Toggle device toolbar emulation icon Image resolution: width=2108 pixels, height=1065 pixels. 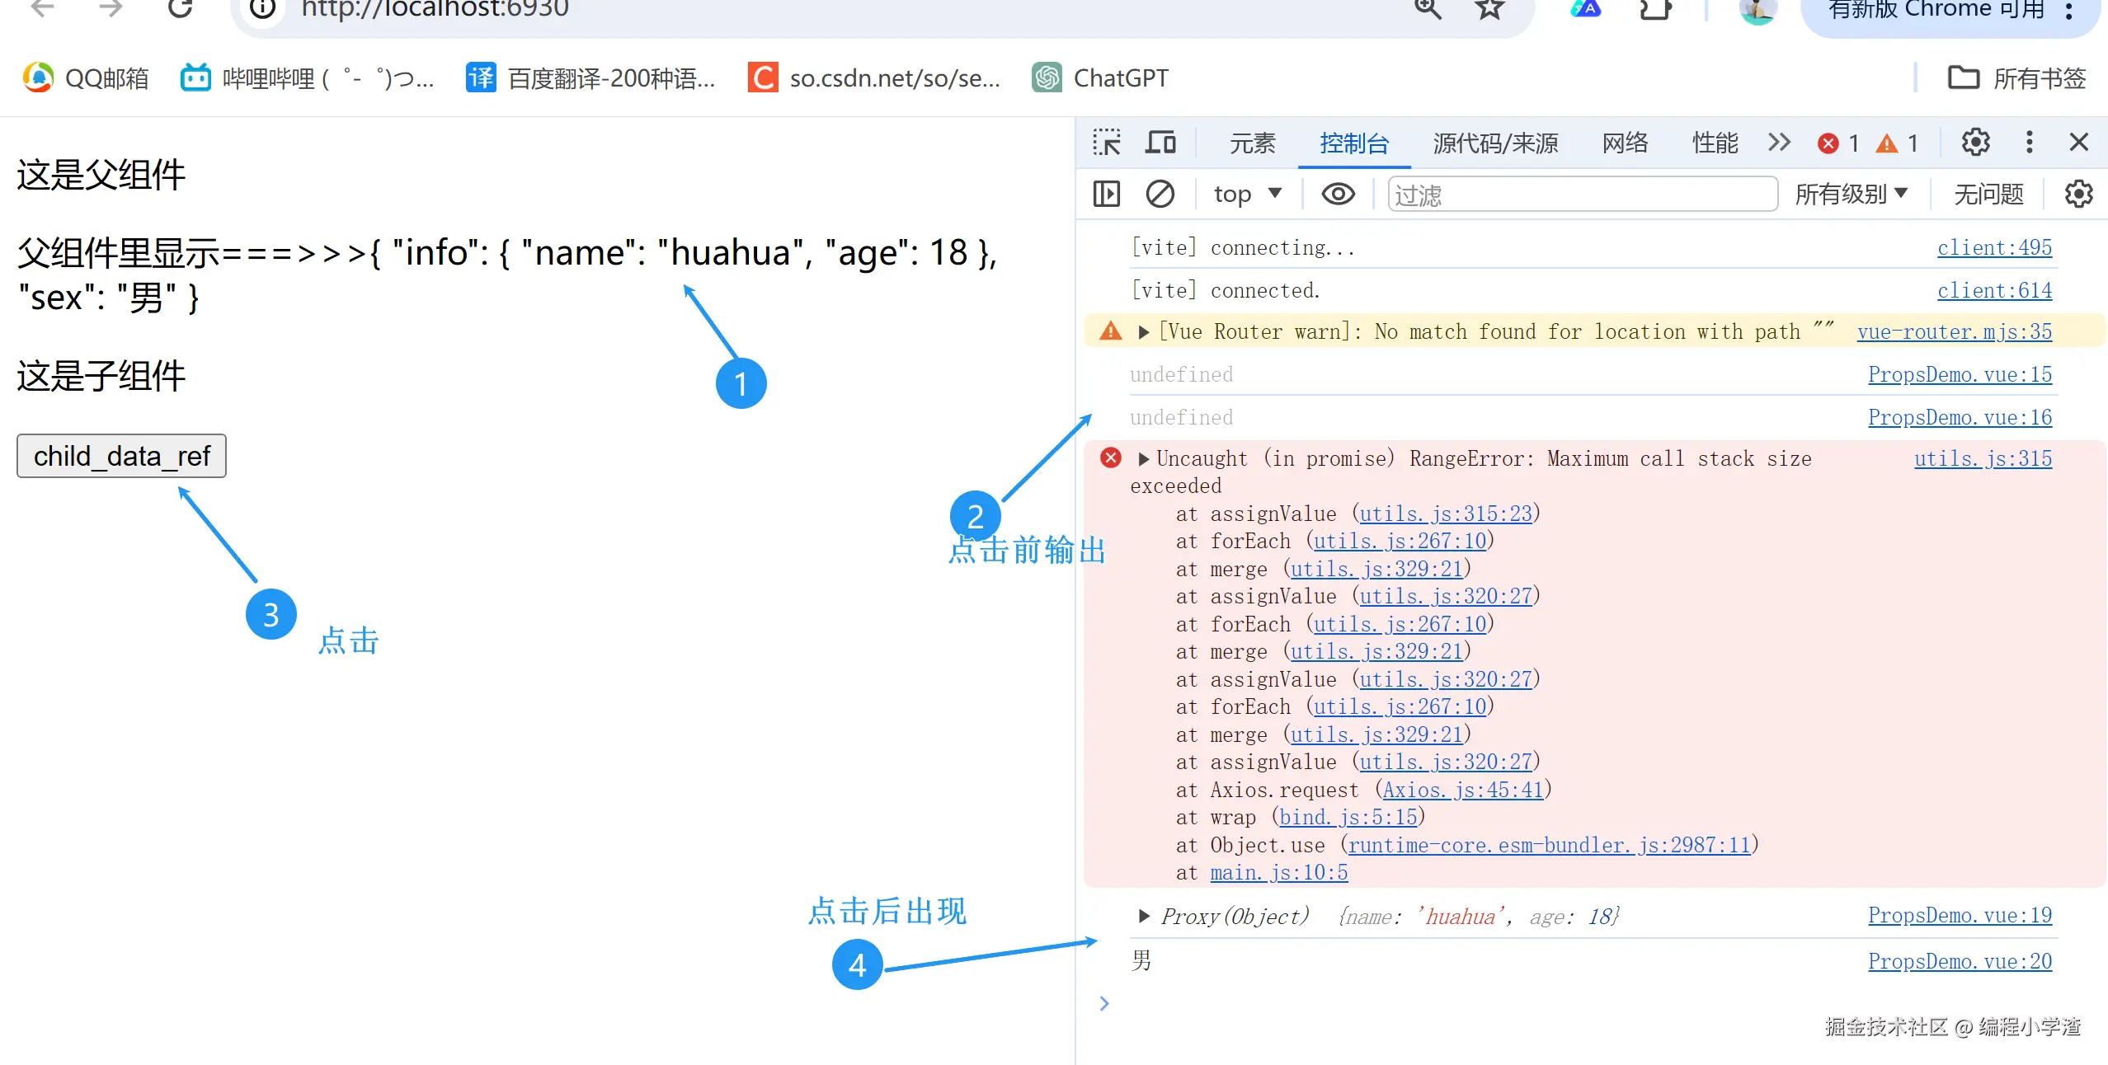click(1160, 143)
